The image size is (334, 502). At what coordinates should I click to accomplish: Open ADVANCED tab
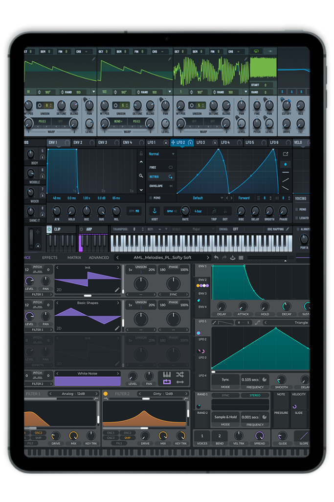99,257
